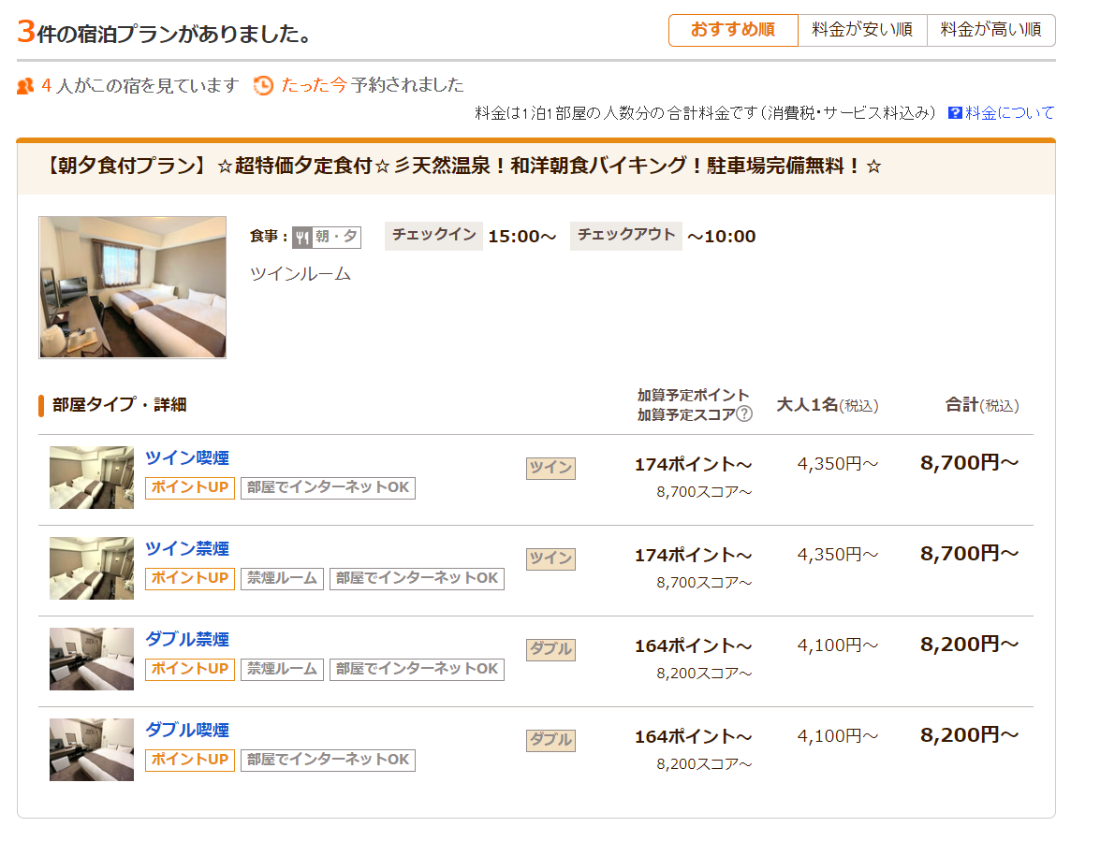
Task: Open the ダブル禁煙 room link
Action: 187,639
